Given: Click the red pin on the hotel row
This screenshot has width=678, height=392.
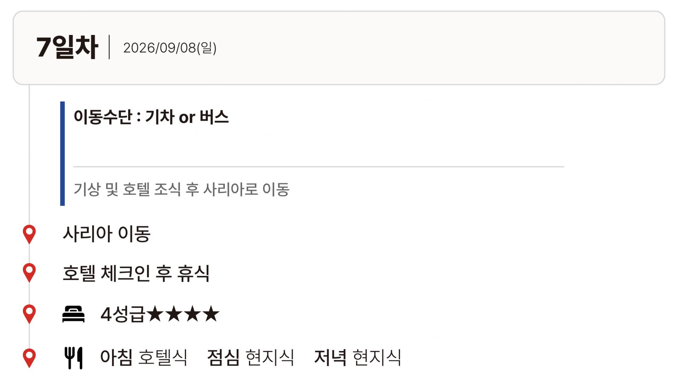Looking at the screenshot, I should pos(29,313).
